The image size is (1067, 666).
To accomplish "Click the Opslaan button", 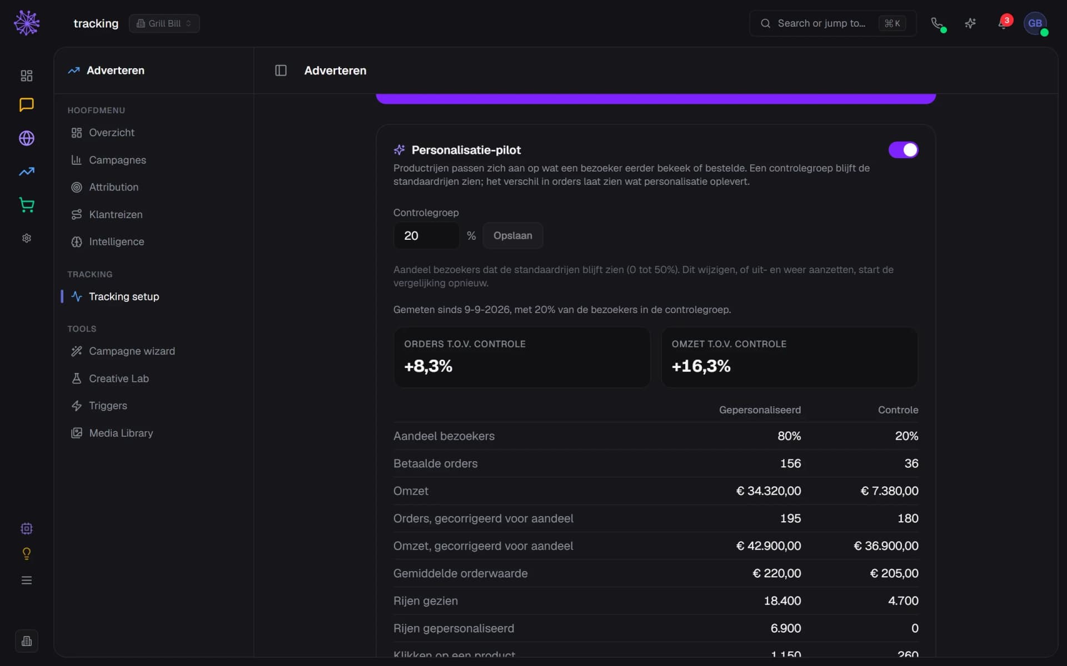I will pos(512,235).
